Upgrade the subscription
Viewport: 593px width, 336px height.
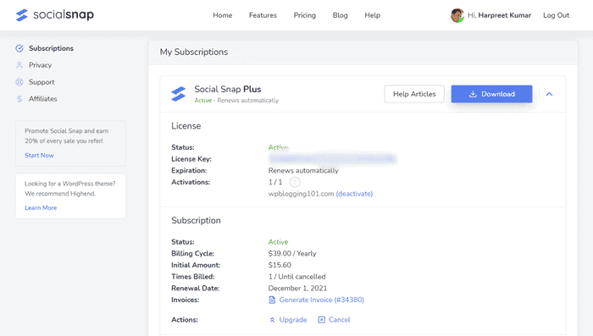[x=293, y=320]
